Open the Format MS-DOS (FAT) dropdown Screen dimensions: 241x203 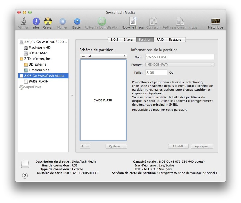pyautogui.click(x=180, y=65)
